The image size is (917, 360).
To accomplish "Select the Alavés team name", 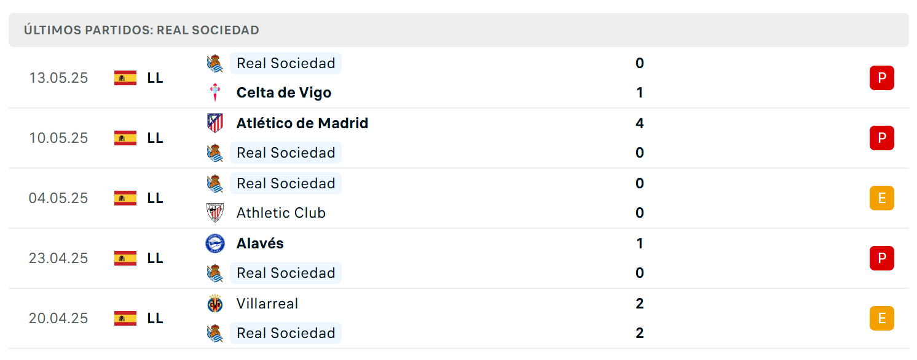I will coord(260,243).
